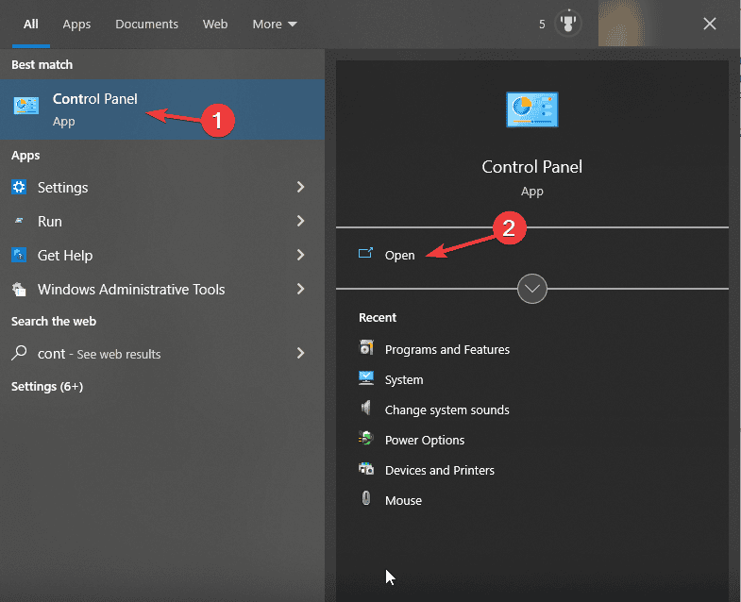The image size is (741, 602).
Task: Expand Get Help result options arrow
Action: coord(300,255)
